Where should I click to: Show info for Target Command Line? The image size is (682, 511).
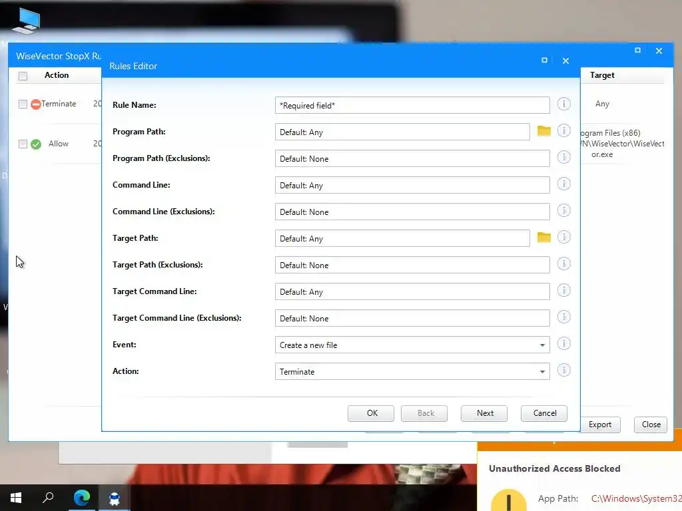[563, 290]
